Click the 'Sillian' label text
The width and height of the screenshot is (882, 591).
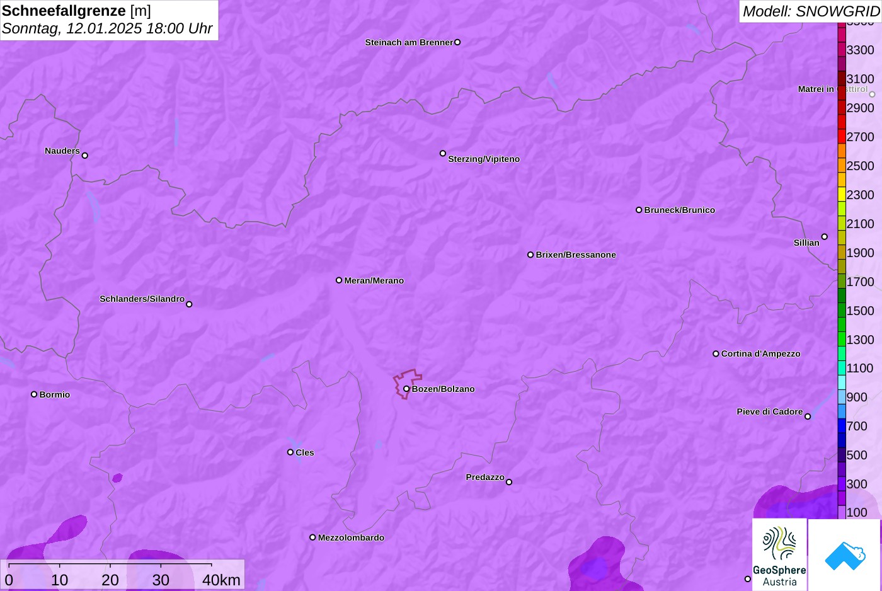(x=806, y=243)
